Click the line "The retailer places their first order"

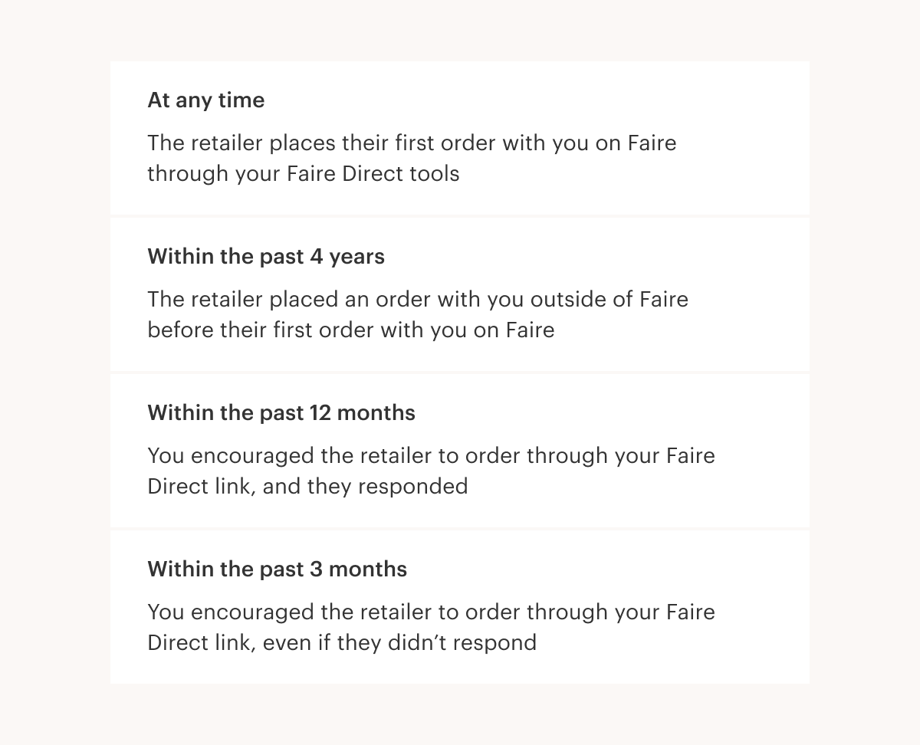412,143
